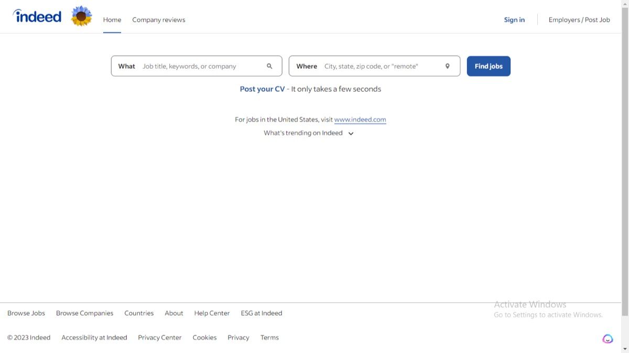Open the chat assistant icon in bottom corner

(608, 339)
